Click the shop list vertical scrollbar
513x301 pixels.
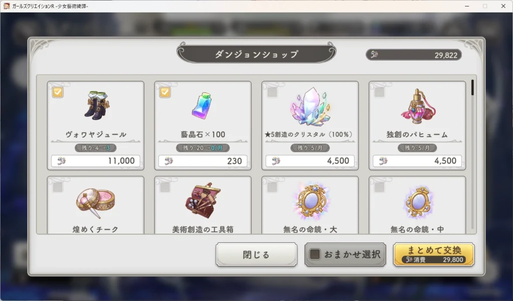(472, 154)
